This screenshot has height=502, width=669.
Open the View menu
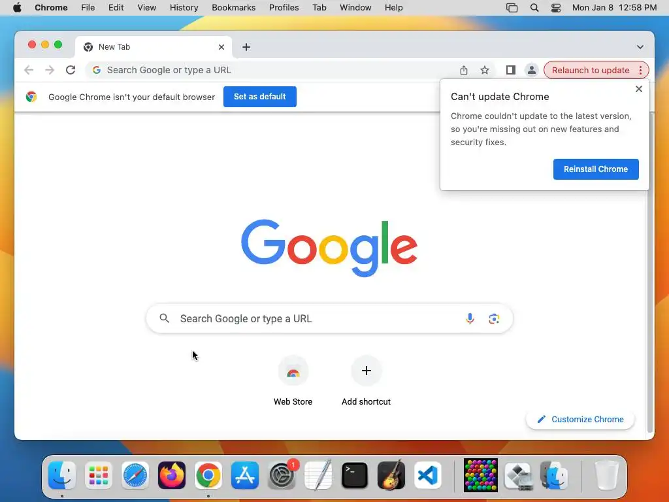click(147, 8)
